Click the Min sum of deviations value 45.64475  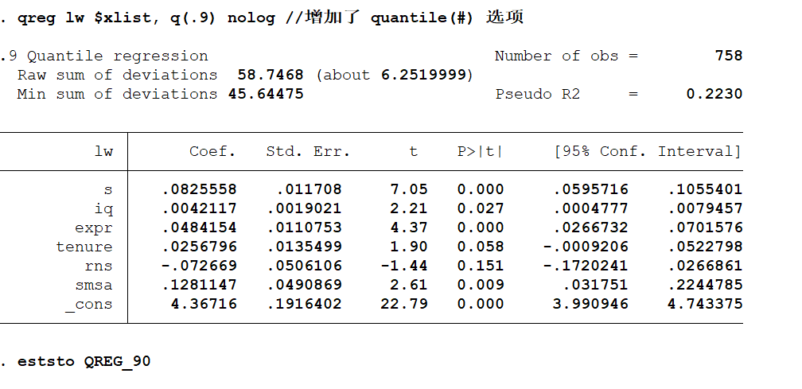(x=266, y=94)
